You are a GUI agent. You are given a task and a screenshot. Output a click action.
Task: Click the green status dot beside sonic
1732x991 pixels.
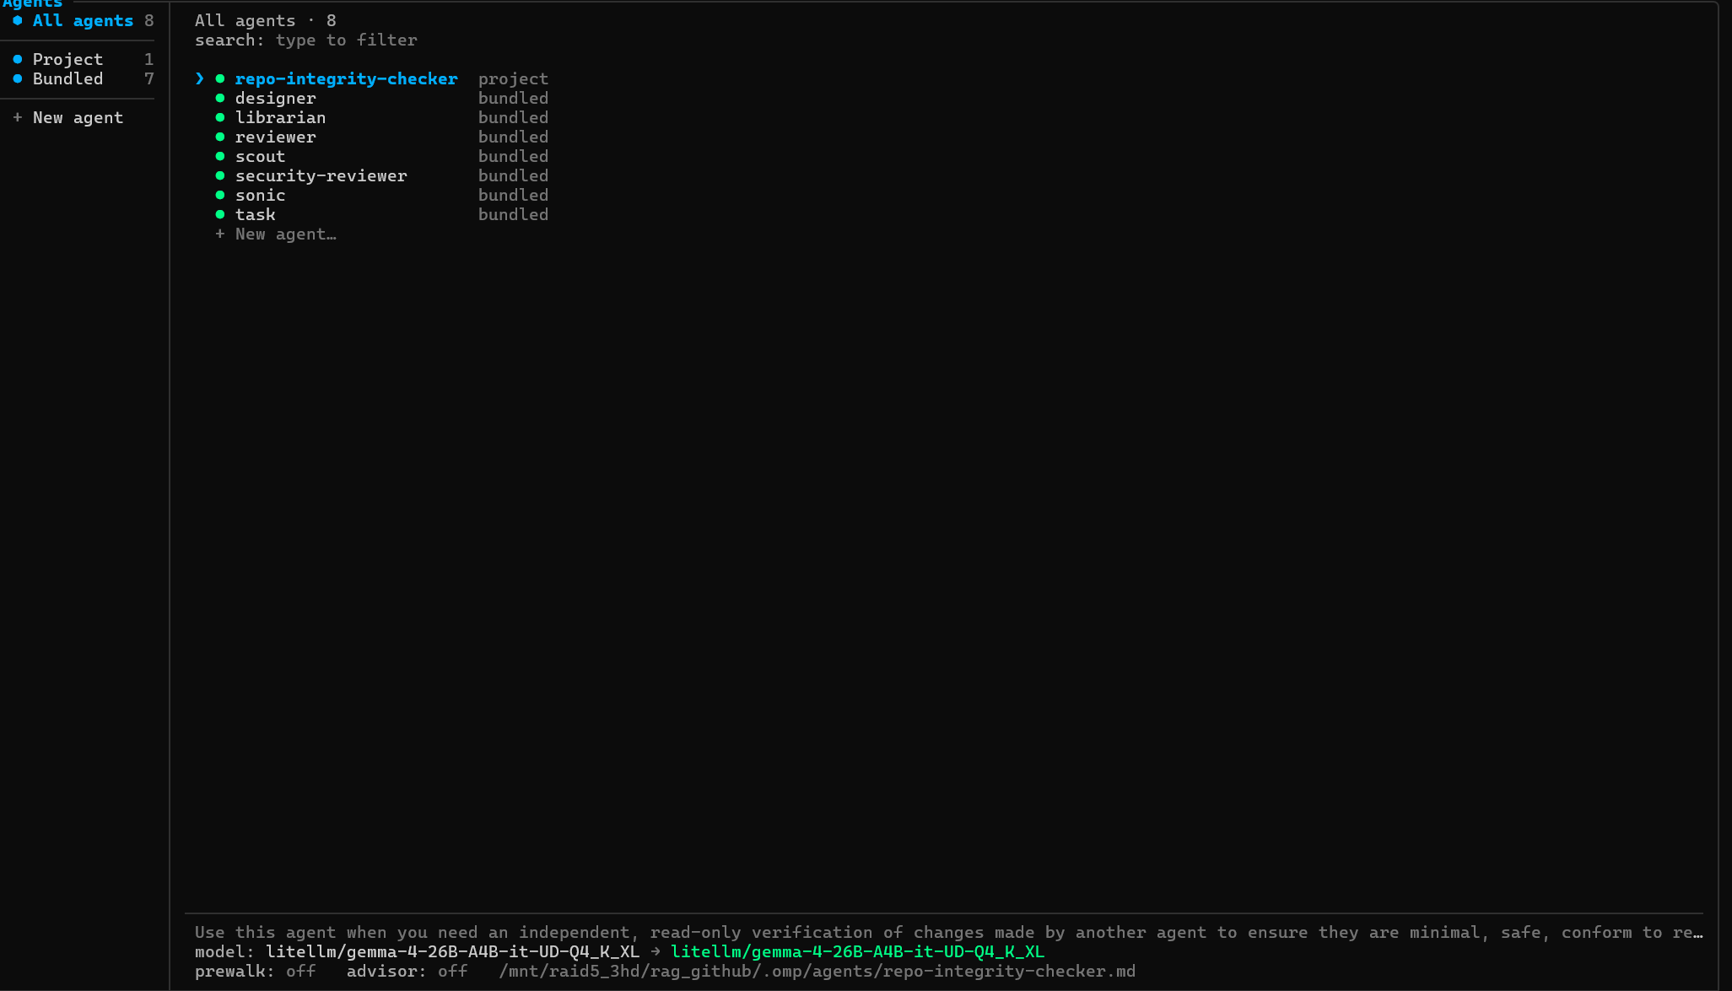click(x=220, y=195)
